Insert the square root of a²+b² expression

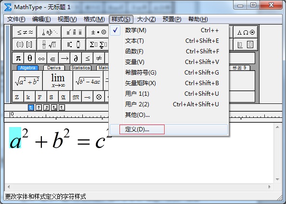pos(27,80)
